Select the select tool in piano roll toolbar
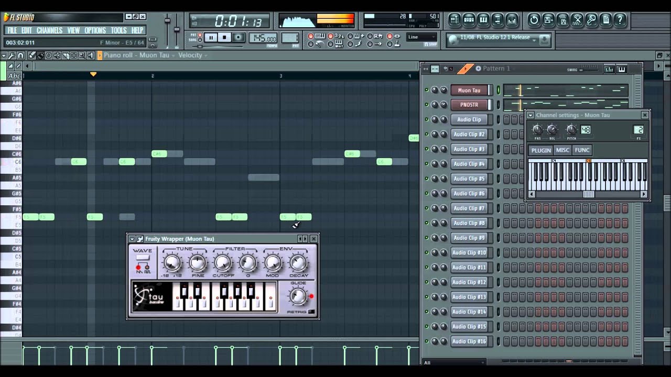This screenshot has width=671, height=377. 74,55
